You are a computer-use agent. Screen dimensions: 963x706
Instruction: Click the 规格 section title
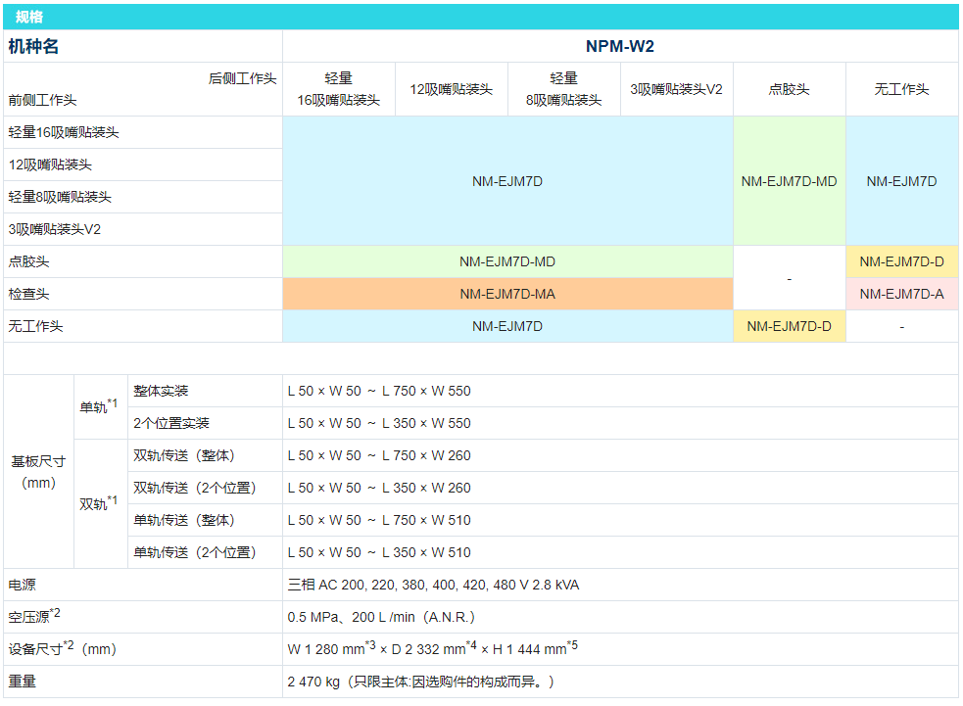point(28,17)
